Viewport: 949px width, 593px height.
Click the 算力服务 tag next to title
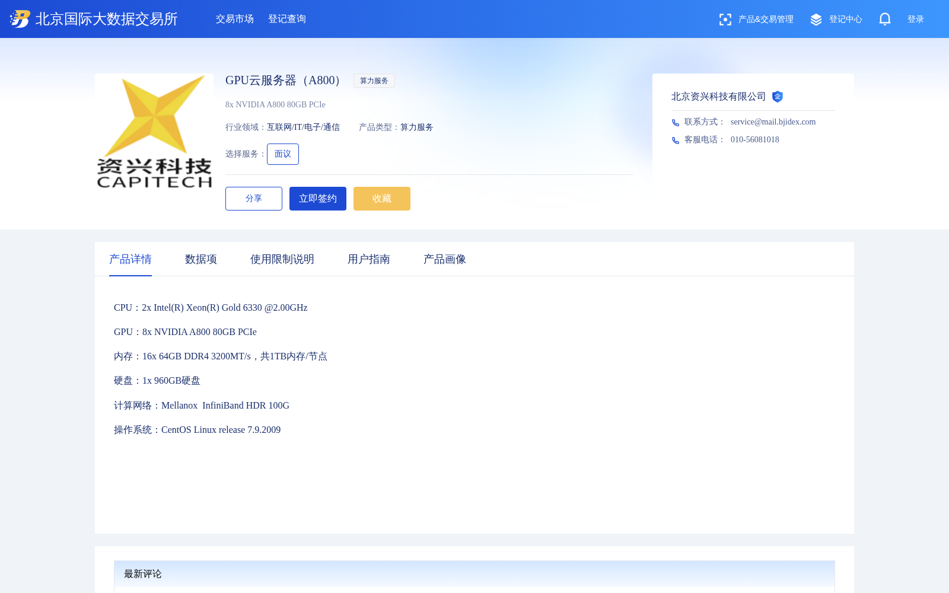click(374, 81)
